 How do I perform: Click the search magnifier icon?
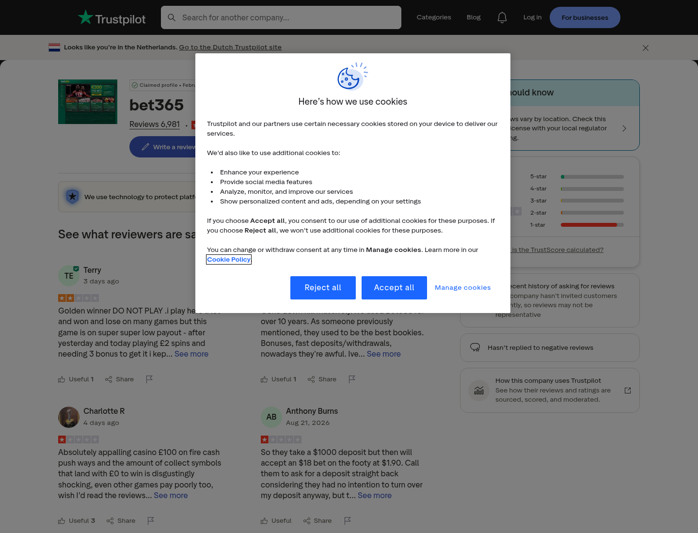pos(172,17)
